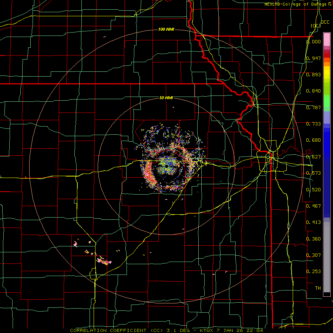Click the Correlation Coefficient caption at bottom
This screenshot has width=333, height=333.
166,330
